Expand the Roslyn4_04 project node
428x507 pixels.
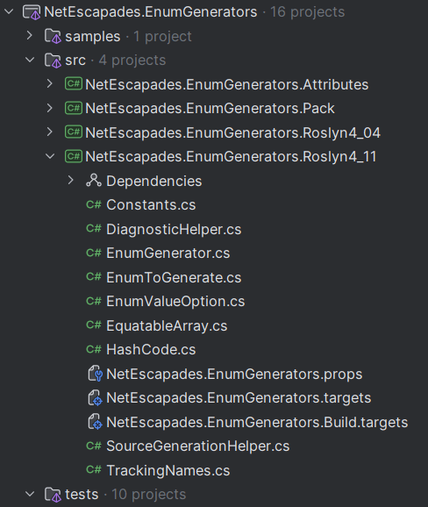[49, 132]
